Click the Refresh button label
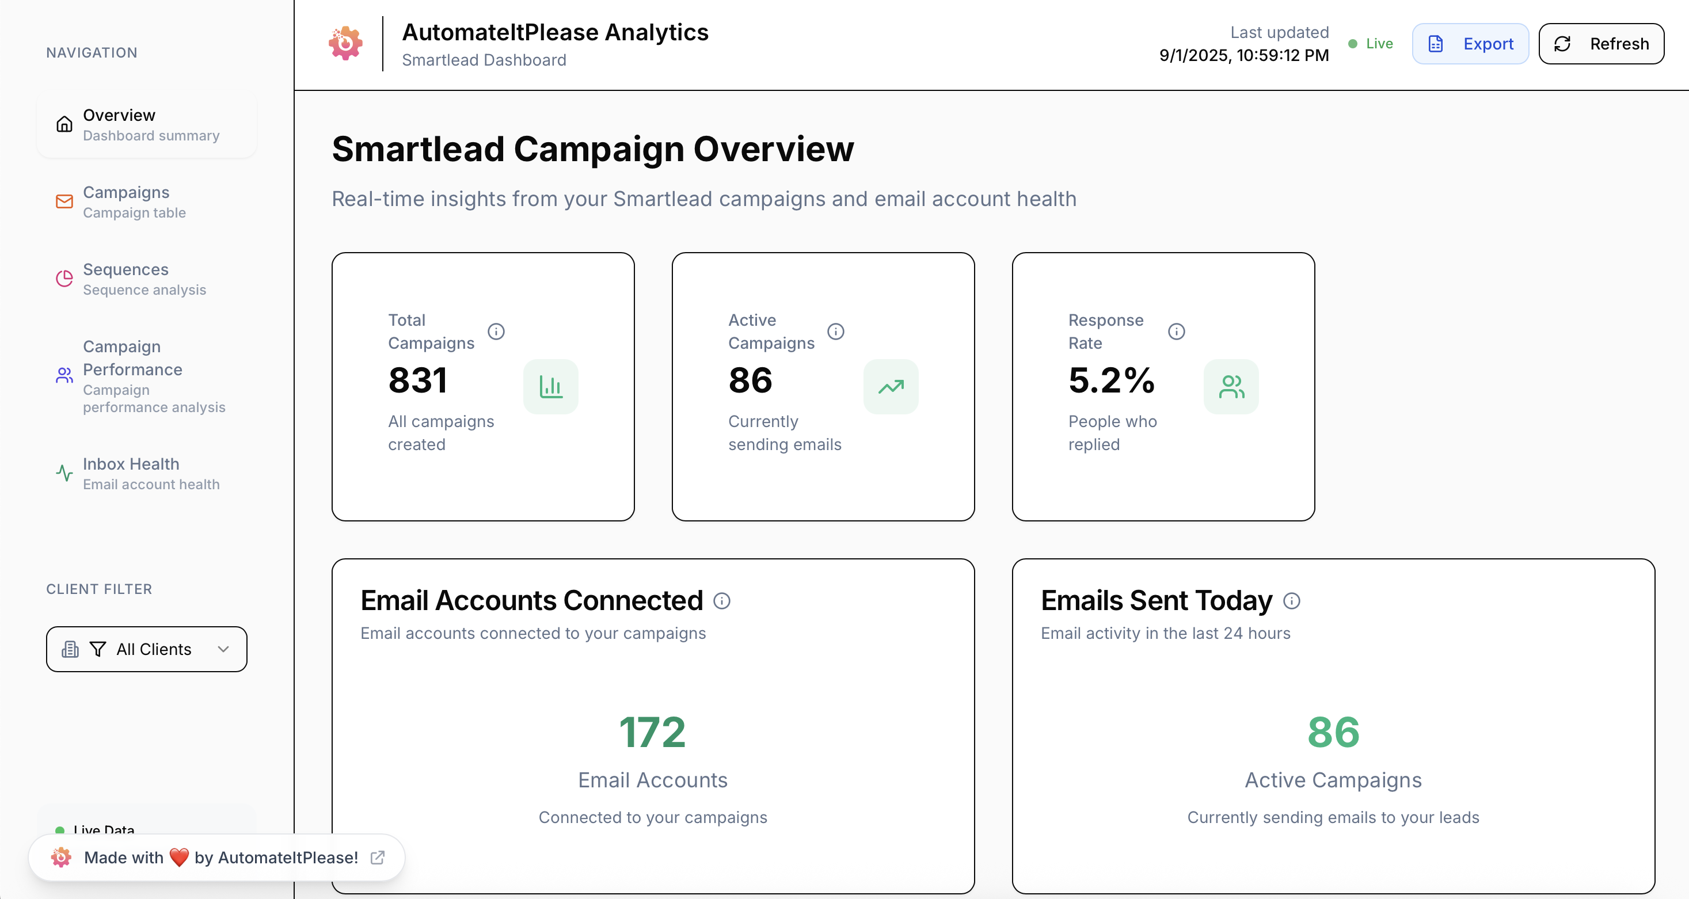1689x899 pixels. 1619,44
